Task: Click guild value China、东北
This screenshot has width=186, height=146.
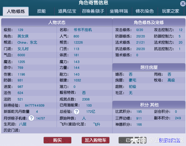Action: coord(27,42)
